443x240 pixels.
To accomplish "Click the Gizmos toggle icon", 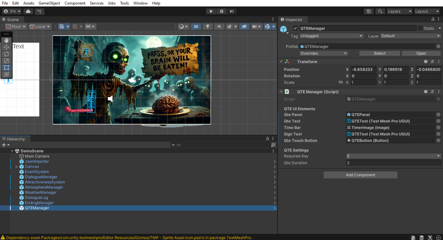I will click(267, 27).
